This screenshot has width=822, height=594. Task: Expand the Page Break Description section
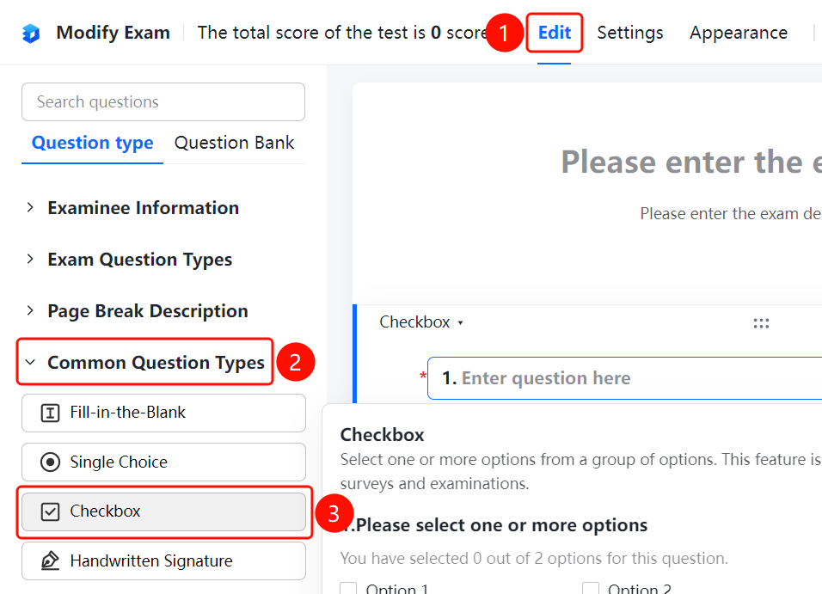click(x=138, y=311)
